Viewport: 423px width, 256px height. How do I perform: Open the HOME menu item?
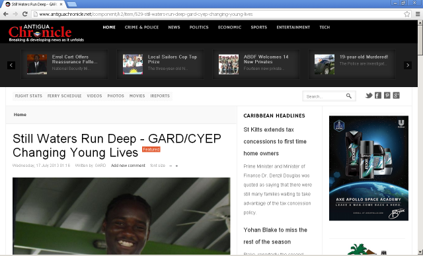pos(109,27)
